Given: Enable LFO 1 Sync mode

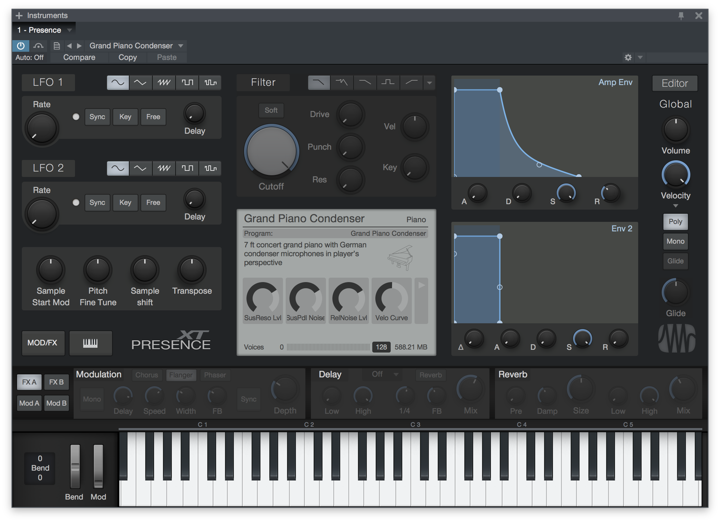Looking at the screenshot, I should (97, 117).
